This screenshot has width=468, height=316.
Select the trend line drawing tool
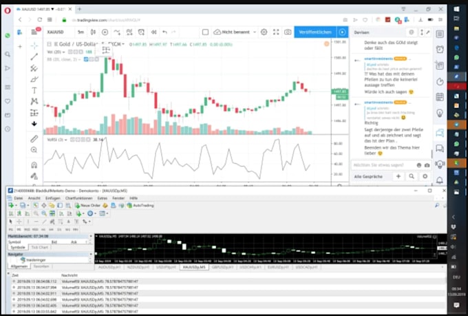pos(34,56)
